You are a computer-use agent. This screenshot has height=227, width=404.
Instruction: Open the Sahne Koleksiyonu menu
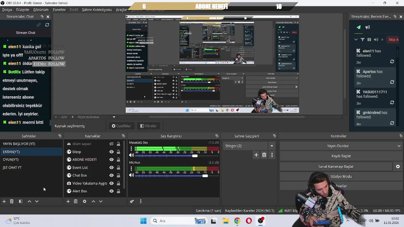97,10
